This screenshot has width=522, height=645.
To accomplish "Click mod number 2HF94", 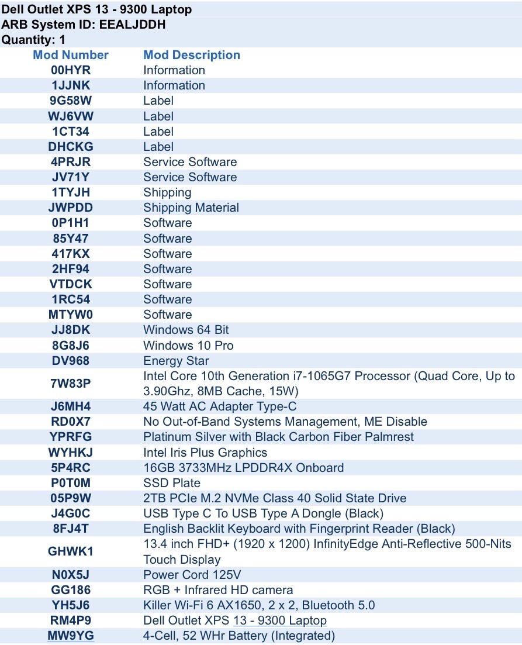I will pyautogui.click(x=71, y=268).
